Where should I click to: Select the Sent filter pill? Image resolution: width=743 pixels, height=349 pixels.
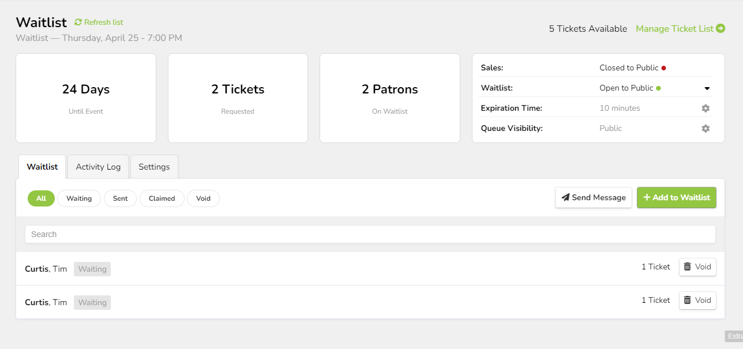click(120, 198)
